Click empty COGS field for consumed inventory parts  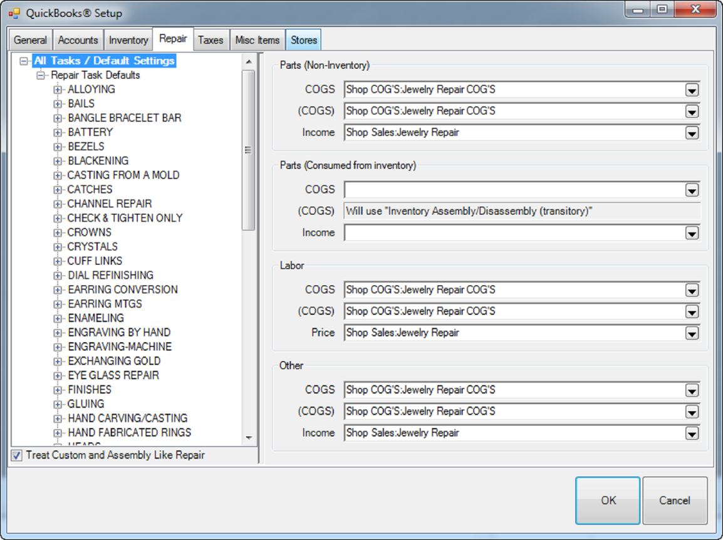point(514,190)
